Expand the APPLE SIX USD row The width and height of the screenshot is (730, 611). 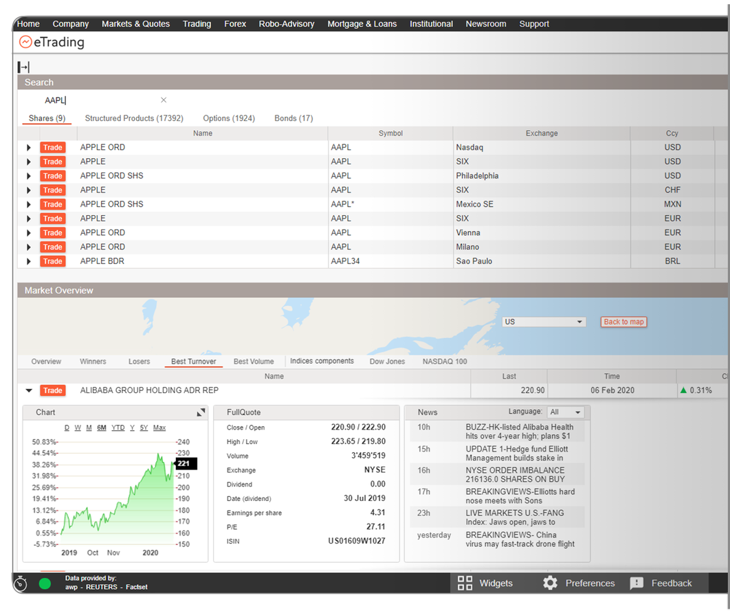tap(28, 162)
